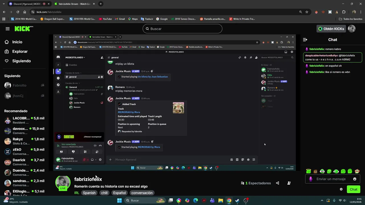Viewport: 365px width, 205px height.
Task: Open File Explorer from the taskbar
Action: (x=220, y=200)
